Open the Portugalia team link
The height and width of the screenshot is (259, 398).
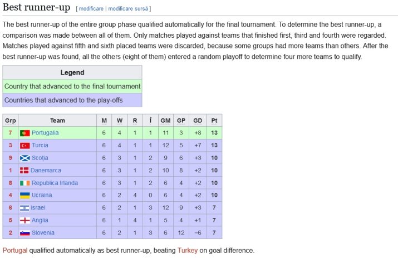(45, 133)
